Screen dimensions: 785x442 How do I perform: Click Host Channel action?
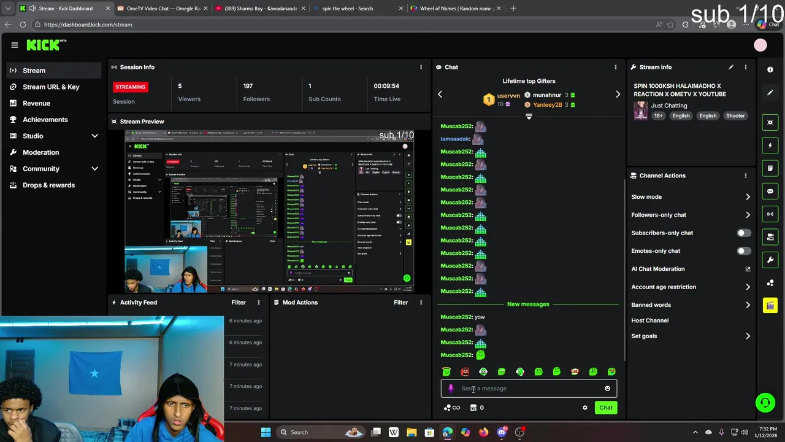pos(650,320)
